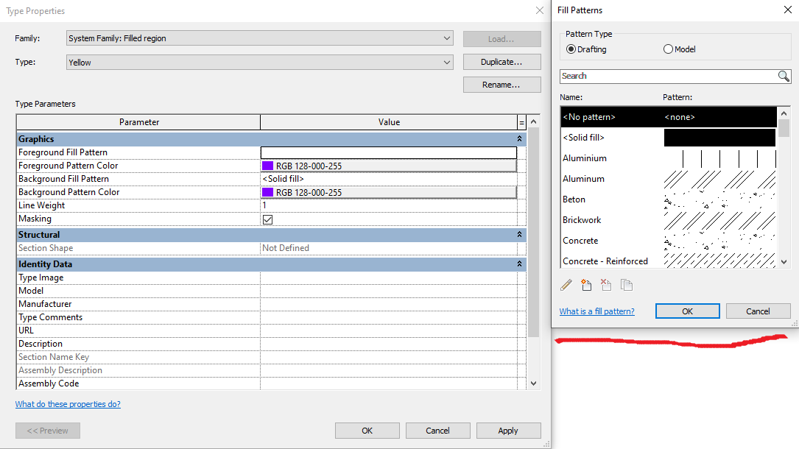Delete the selected fill pattern
The width and height of the screenshot is (799, 449).
(606, 285)
